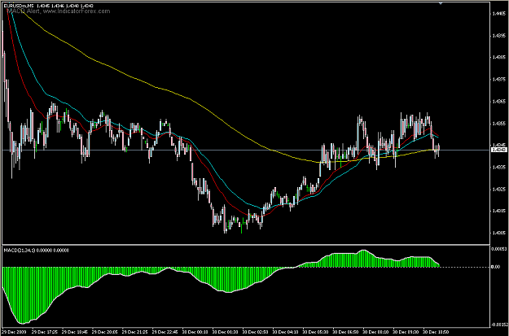Image resolution: width=509 pixels, height=336 pixels.
Task: Click the 1.4355 price axis label
Action: coord(500,124)
